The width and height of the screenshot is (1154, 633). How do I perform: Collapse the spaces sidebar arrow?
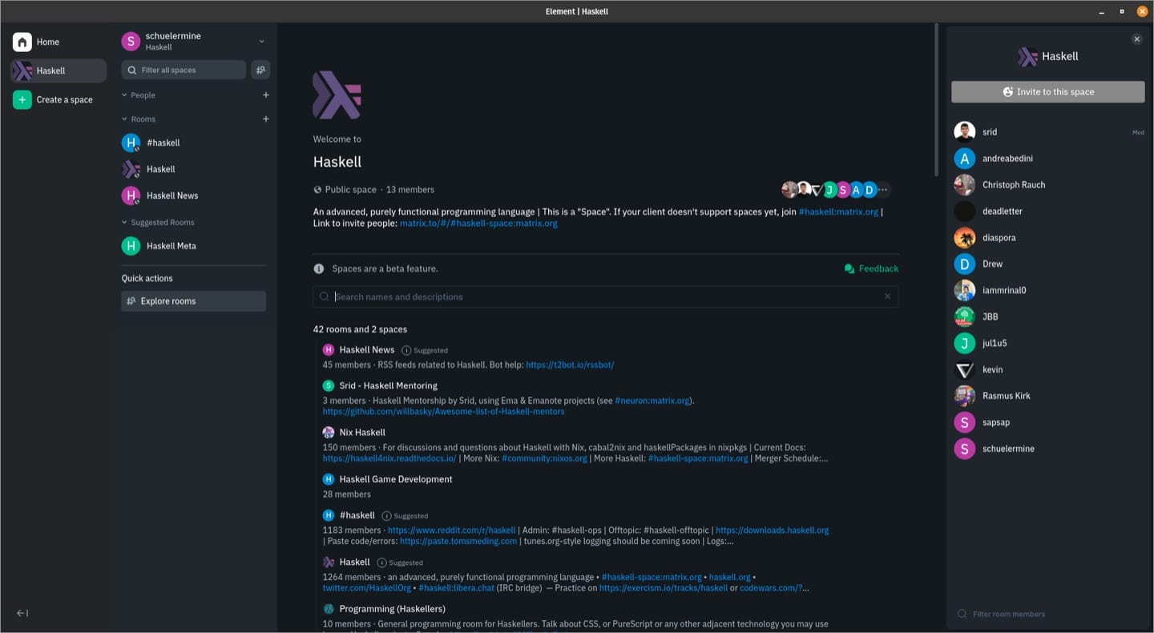(22, 613)
